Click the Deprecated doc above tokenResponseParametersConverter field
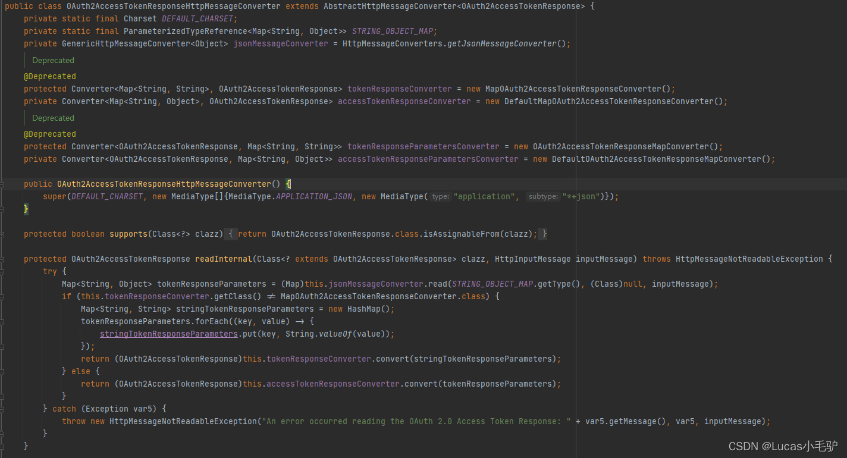The image size is (847, 458). click(x=53, y=118)
